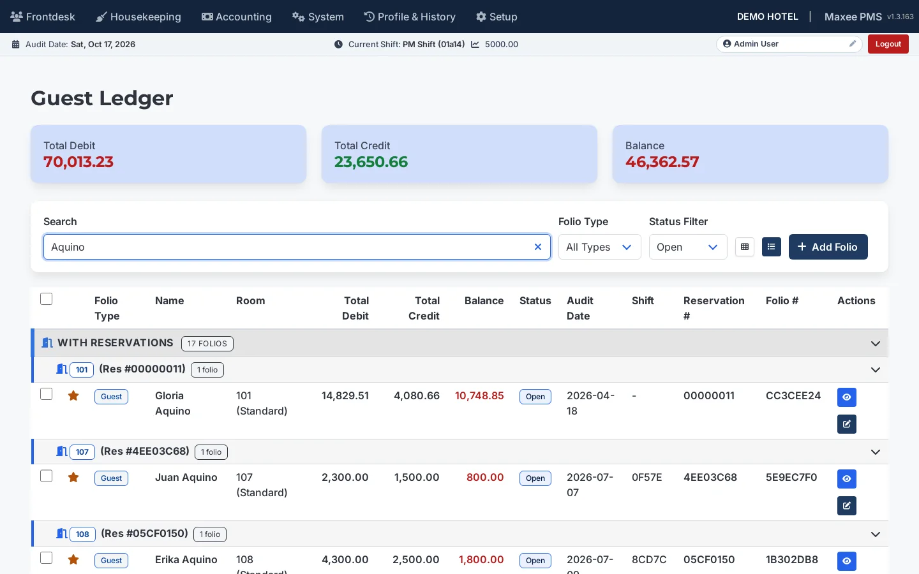Viewport: 919px width, 574px height.
Task: Switch to grid table view icon
Action: tap(745, 247)
